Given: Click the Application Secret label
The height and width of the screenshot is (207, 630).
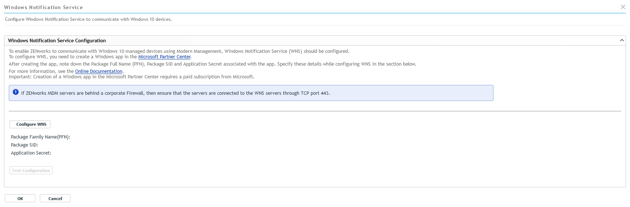Looking at the screenshot, I should (31, 153).
